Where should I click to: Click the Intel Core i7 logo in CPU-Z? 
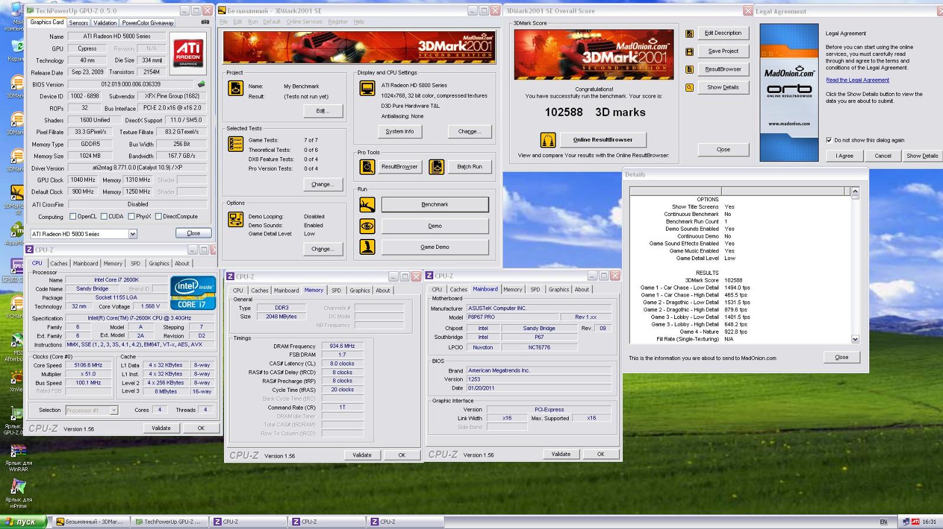pyautogui.click(x=192, y=293)
